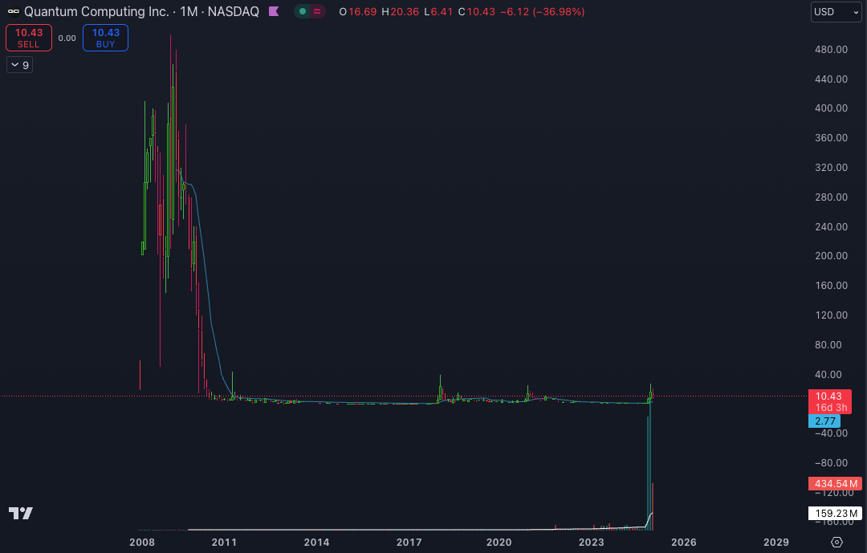Click the −80.00 price scale label
The height and width of the screenshot is (553, 867).
tap(831, 462)
